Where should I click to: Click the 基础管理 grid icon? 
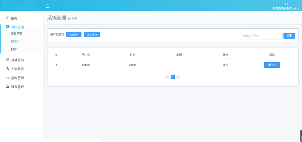point(8,60)
